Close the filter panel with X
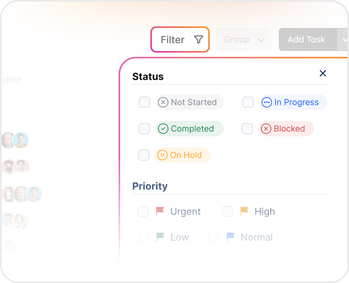Screen dimensions: 349x283 pyautogui.click(x=323, y=73)
